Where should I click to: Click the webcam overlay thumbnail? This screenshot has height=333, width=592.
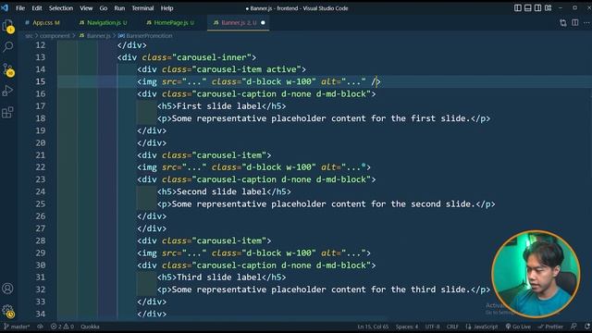(x=536, y=274)
